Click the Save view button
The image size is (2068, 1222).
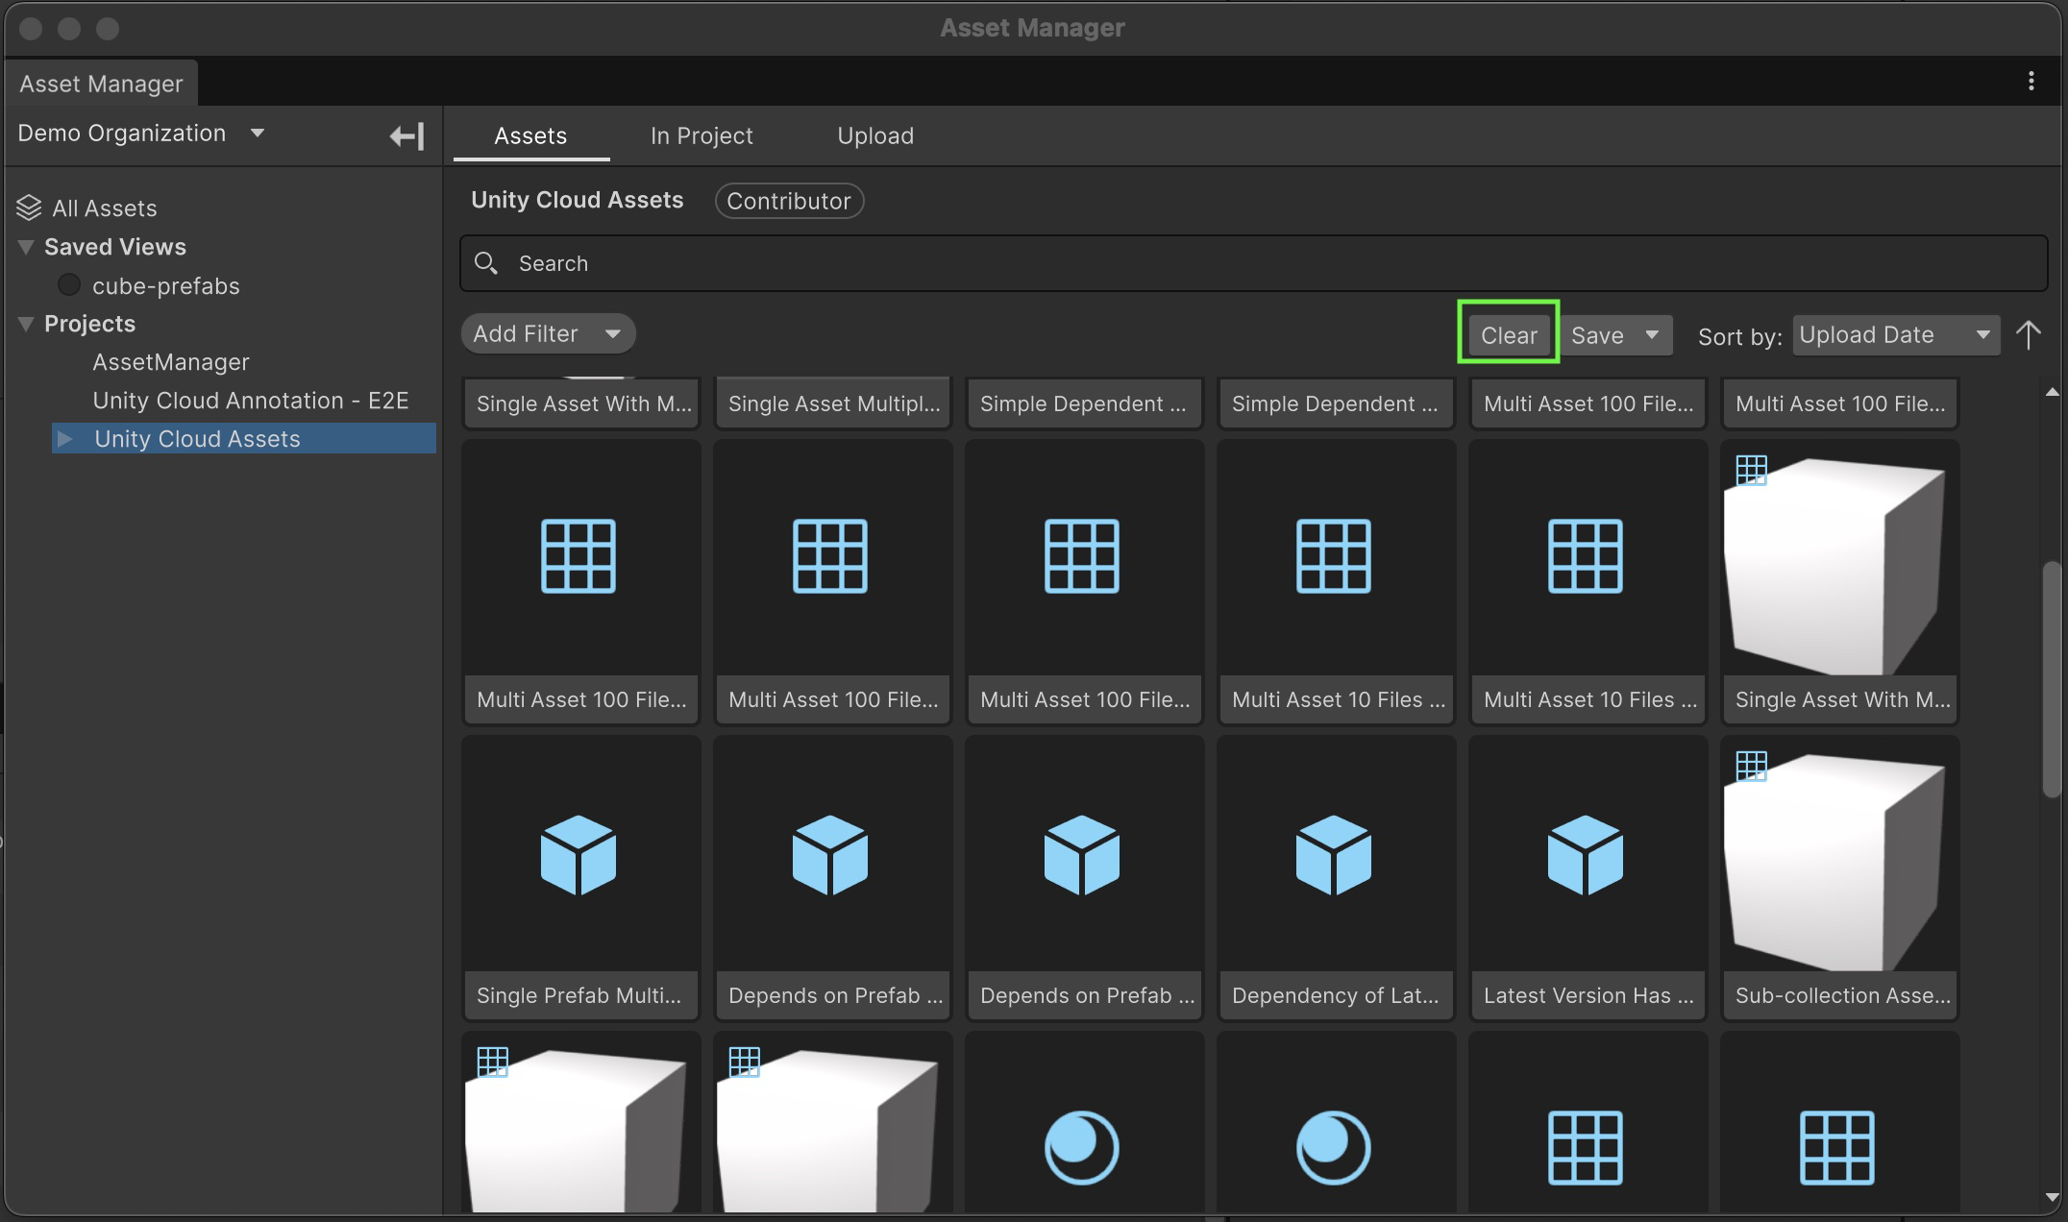click(1597, 335)
